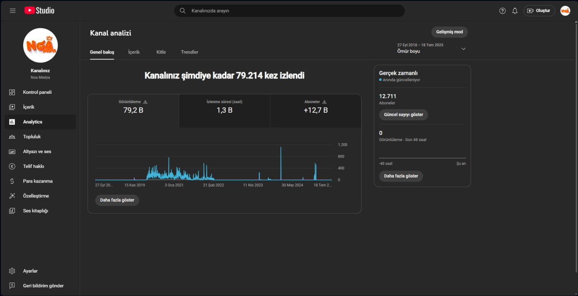Focus the Kanalınızda arayın search field

coord(289,11)
